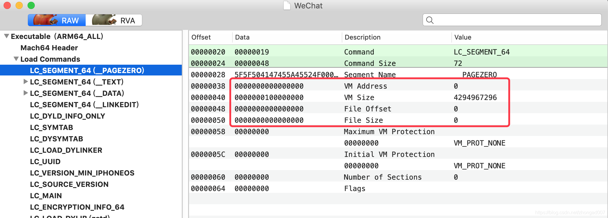Viewport: 608px width, 218px height.
Task: Select LC_UUID entry
Action: coord(45,161)
